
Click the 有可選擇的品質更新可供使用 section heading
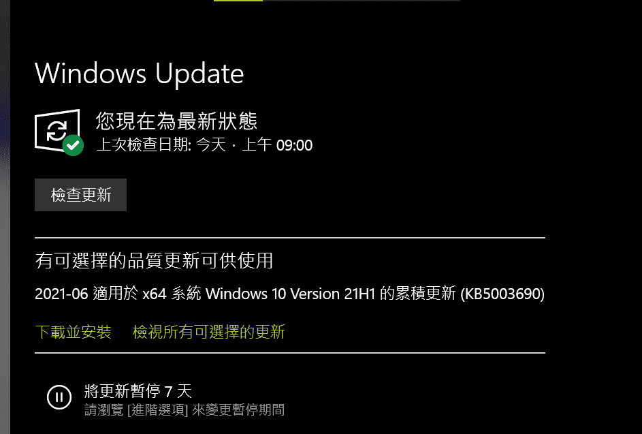[154, 261]
